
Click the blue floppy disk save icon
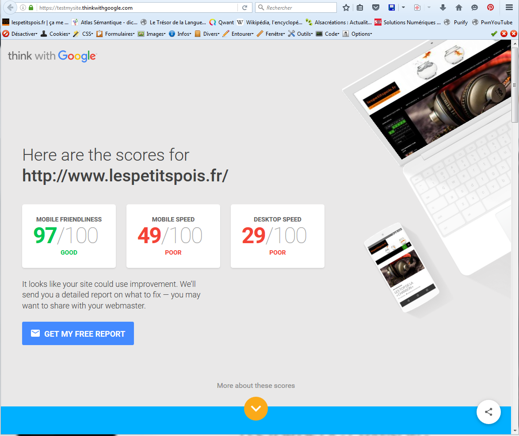coord(391,8)
